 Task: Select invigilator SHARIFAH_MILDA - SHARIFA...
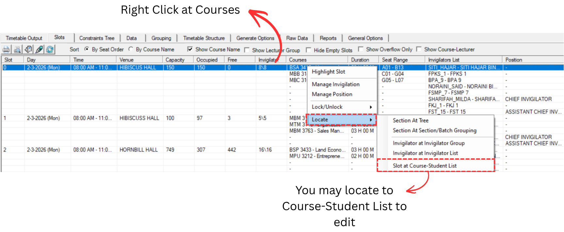pos(464,99)
